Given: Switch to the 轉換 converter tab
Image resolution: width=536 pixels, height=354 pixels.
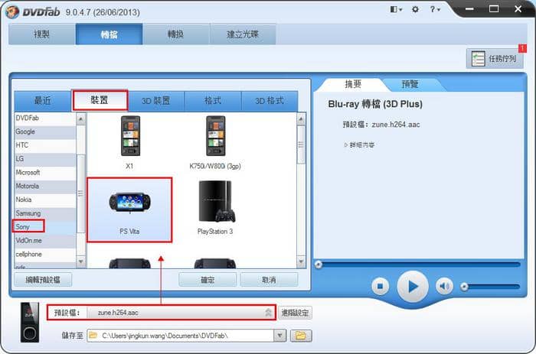Looking at the screenshot, I should click(x=175, y=34).
